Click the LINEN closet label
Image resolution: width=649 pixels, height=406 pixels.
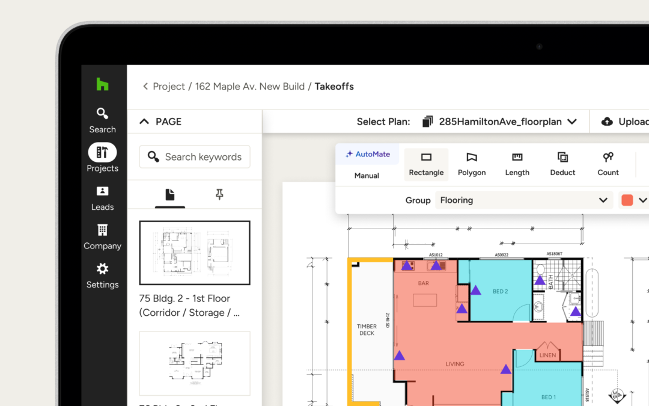(547, 355)
